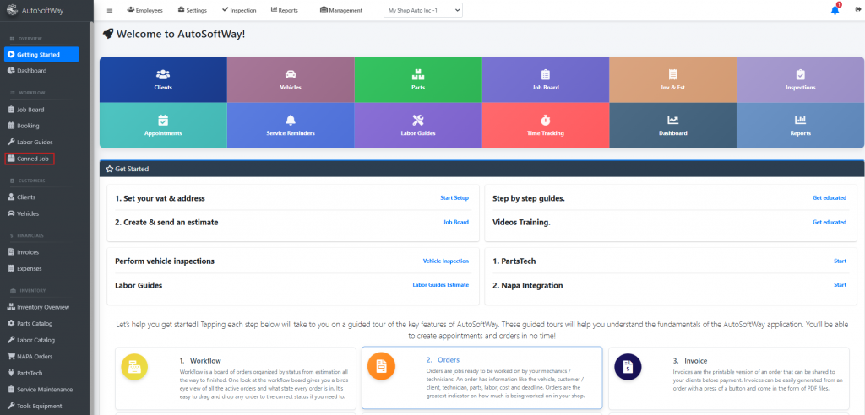Image resolution: width=865 pixels, height=415 pixels.
Task: Open the Service Reminders tile
Action: pos(291,125)
